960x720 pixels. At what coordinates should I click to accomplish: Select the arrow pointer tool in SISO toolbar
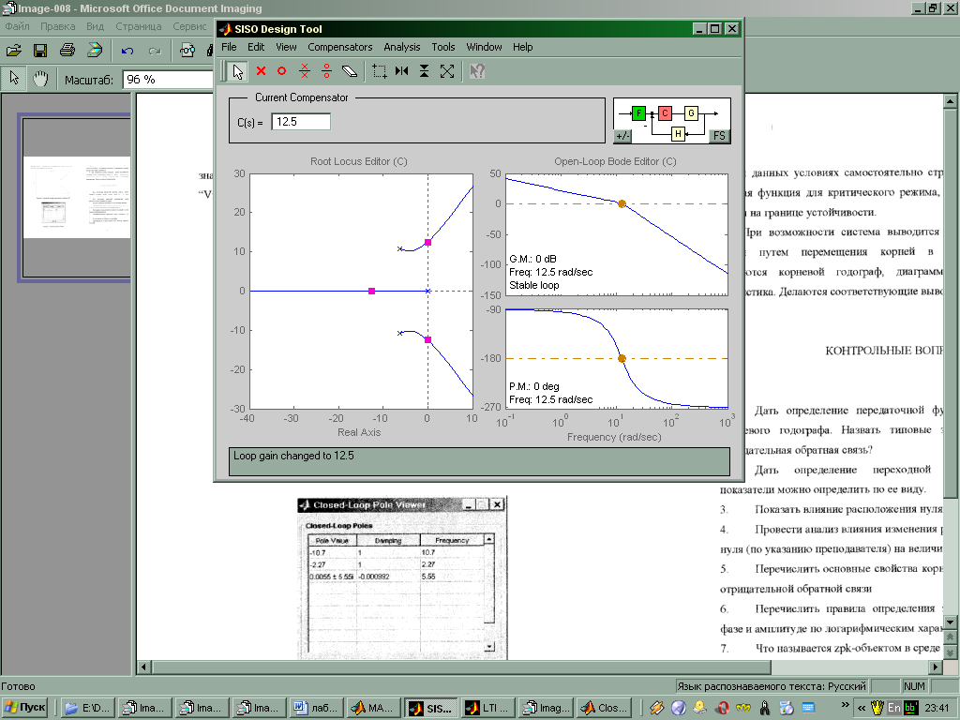tap(237, 71)
